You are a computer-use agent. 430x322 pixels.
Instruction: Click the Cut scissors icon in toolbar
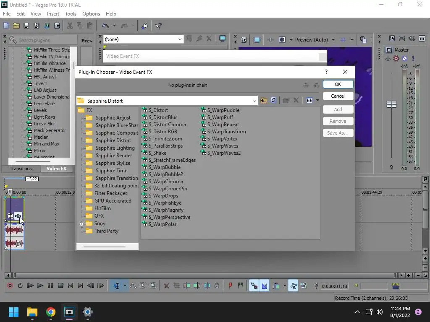click(x=70, y=26)
